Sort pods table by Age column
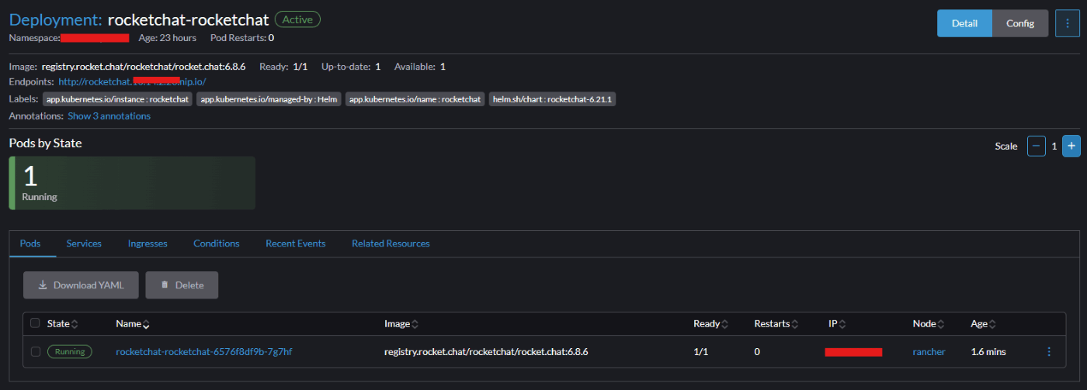 (x=983, y=323)
